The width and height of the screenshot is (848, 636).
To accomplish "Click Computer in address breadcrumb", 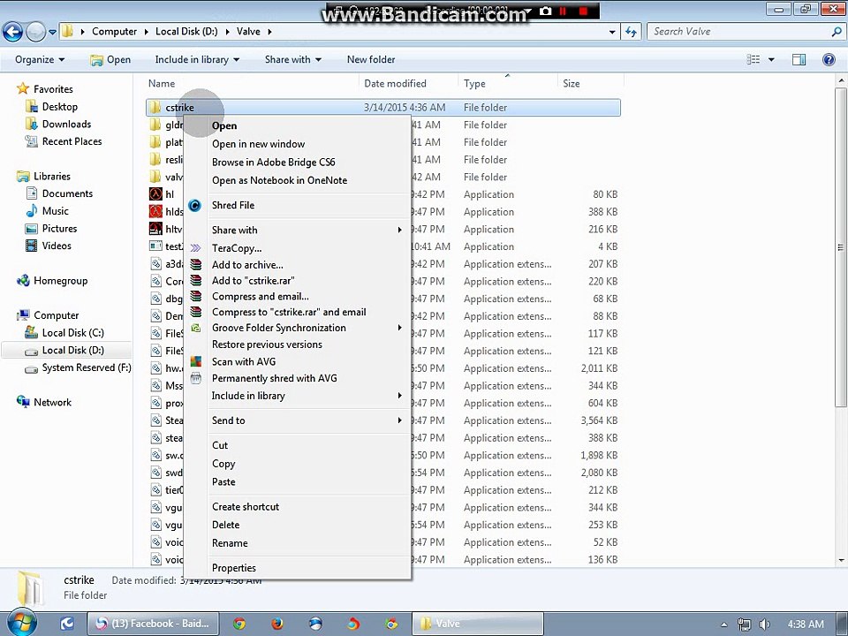I will (114, 32).
